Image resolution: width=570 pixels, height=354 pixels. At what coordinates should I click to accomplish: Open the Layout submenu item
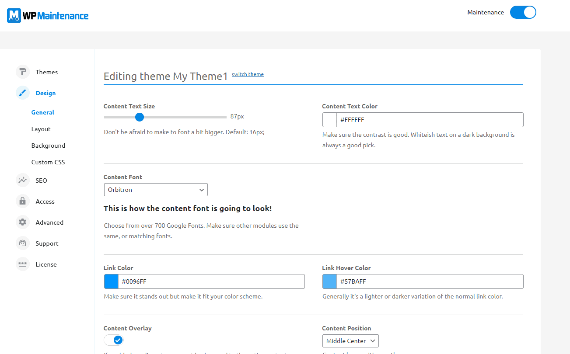(x=41, y=129)
